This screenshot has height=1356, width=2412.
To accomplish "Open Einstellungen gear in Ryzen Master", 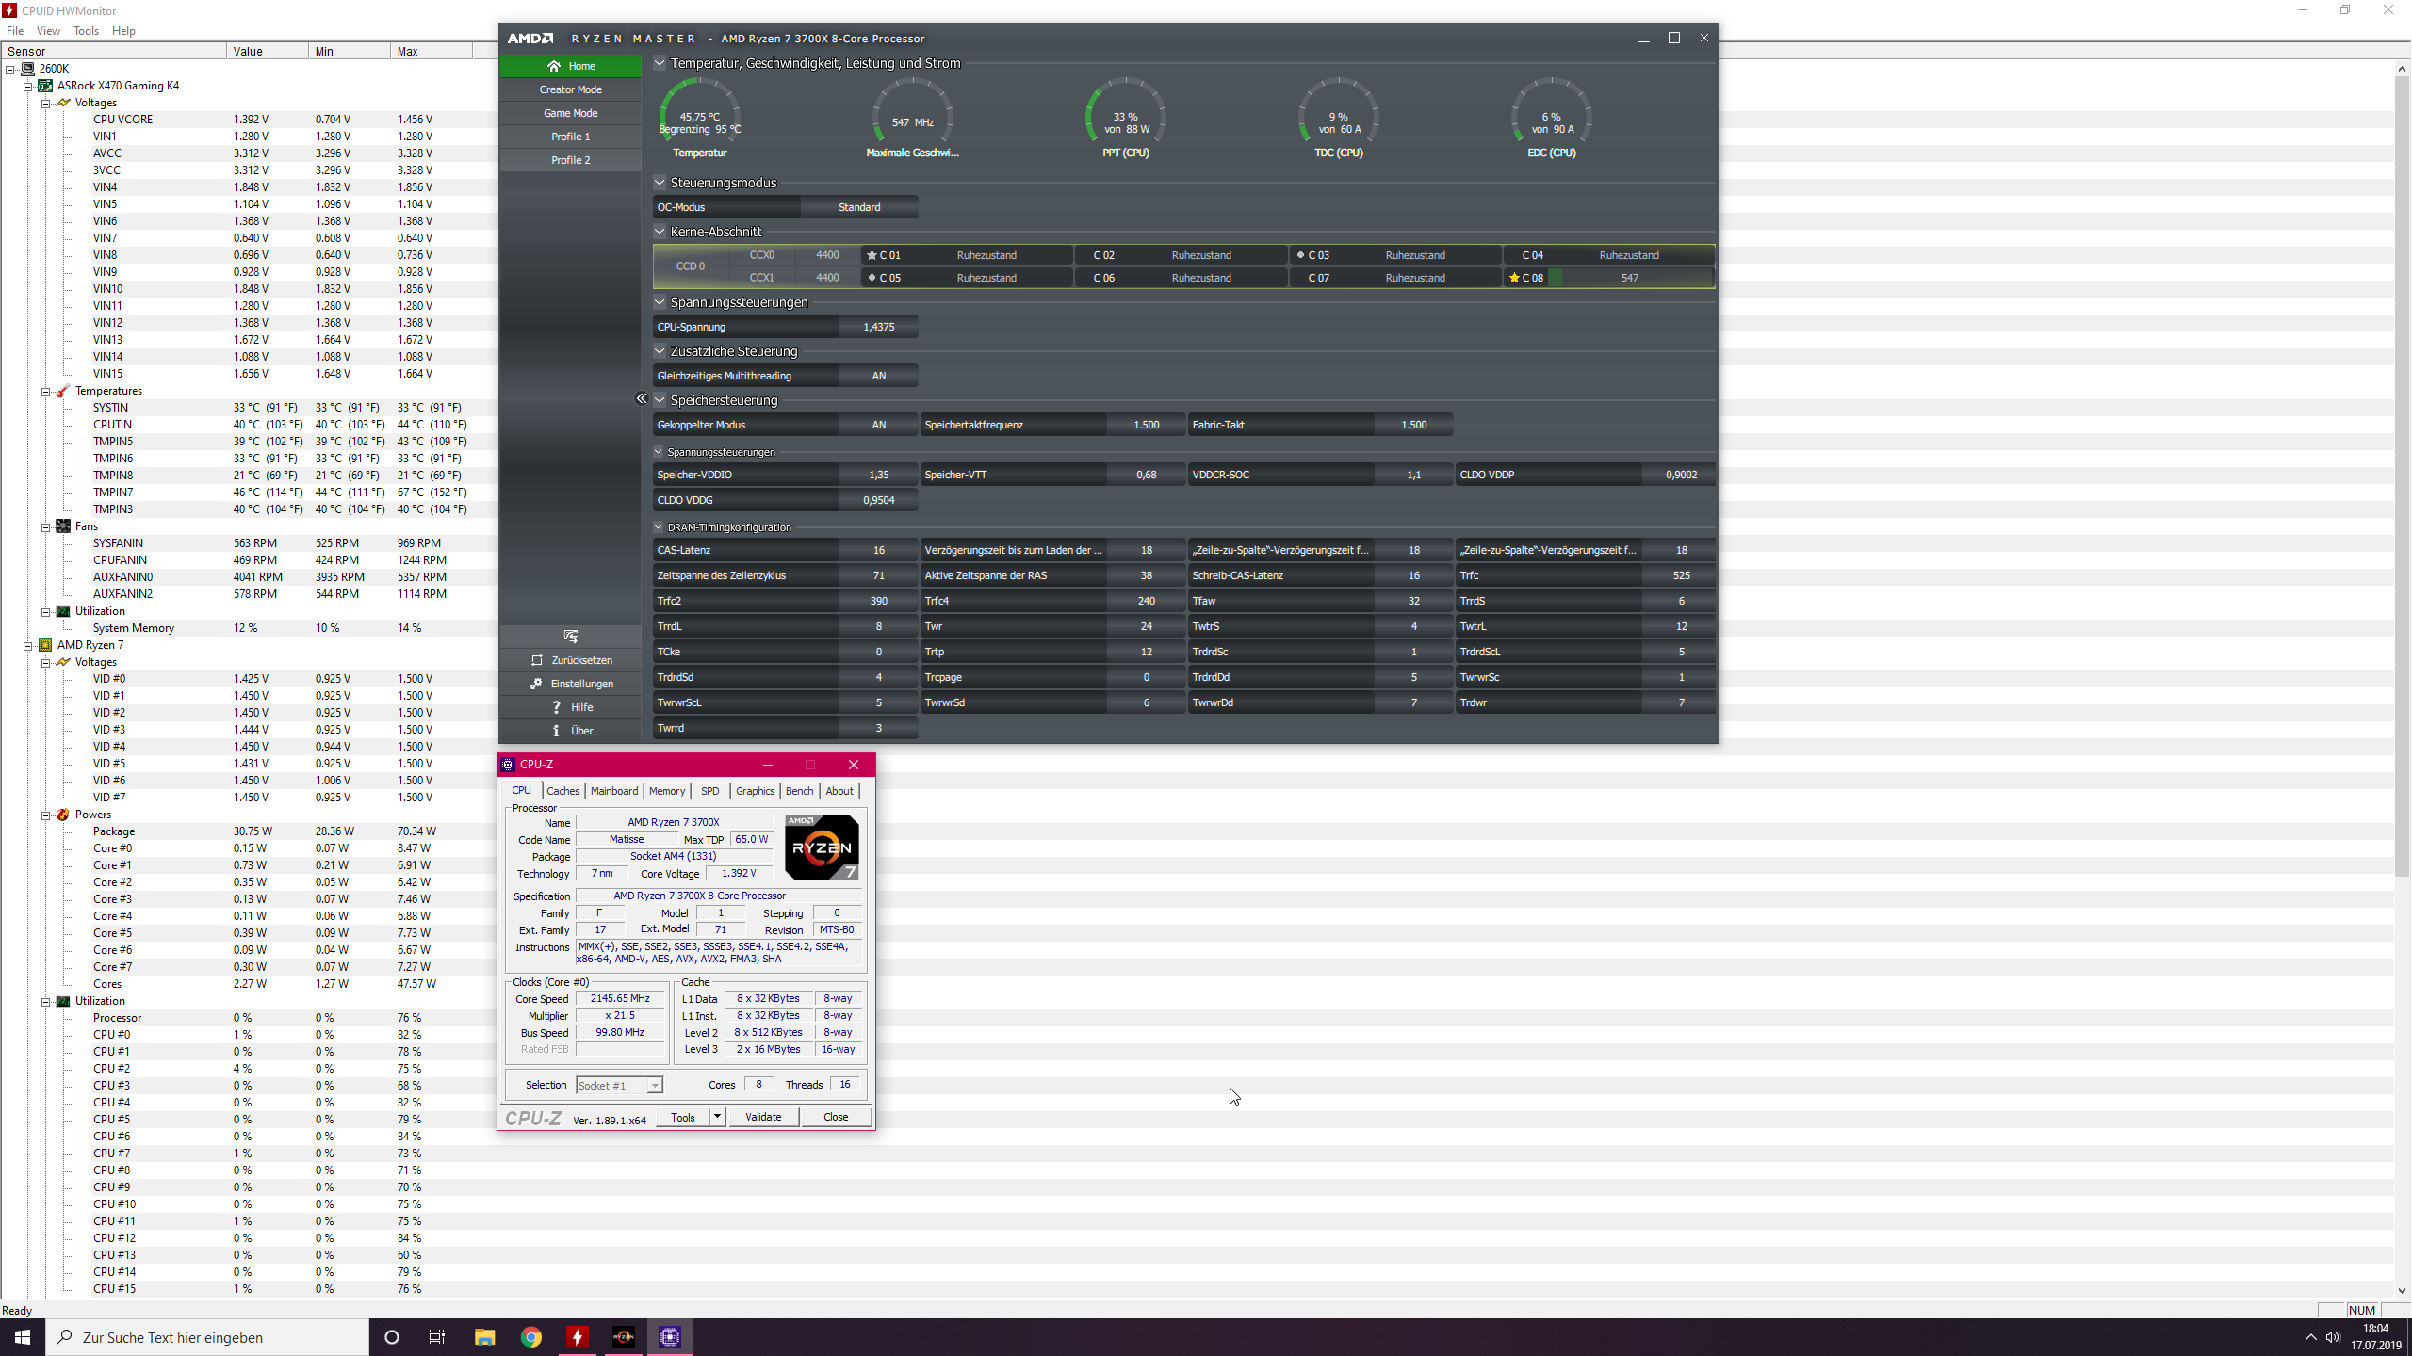I will 536,684.
